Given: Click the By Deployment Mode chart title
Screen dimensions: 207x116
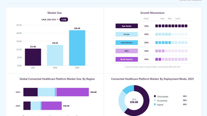Looking at the screenshot, I should coord(152,79).
